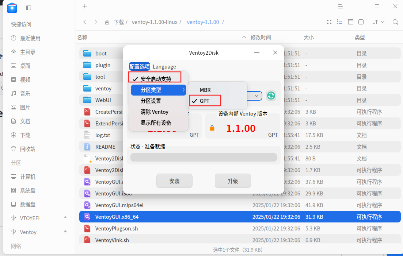Select the plugin folder icon

[x=87, y=65]
